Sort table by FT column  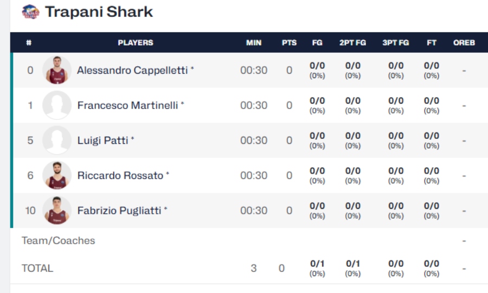(x=432, y=42)
